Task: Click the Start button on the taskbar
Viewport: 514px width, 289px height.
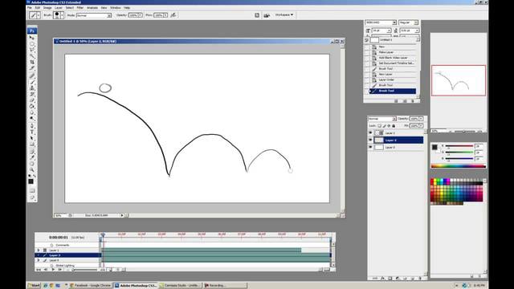Action: pos(34,286)
